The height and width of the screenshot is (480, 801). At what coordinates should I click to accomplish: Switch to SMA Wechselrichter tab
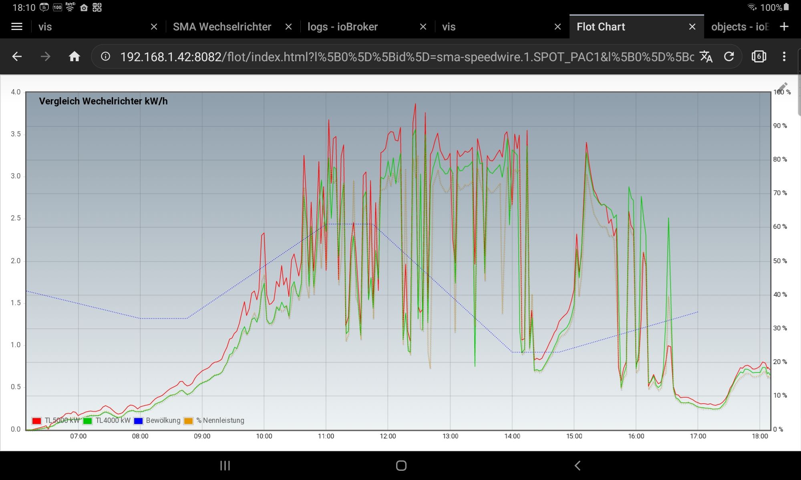tap(222, 27)
